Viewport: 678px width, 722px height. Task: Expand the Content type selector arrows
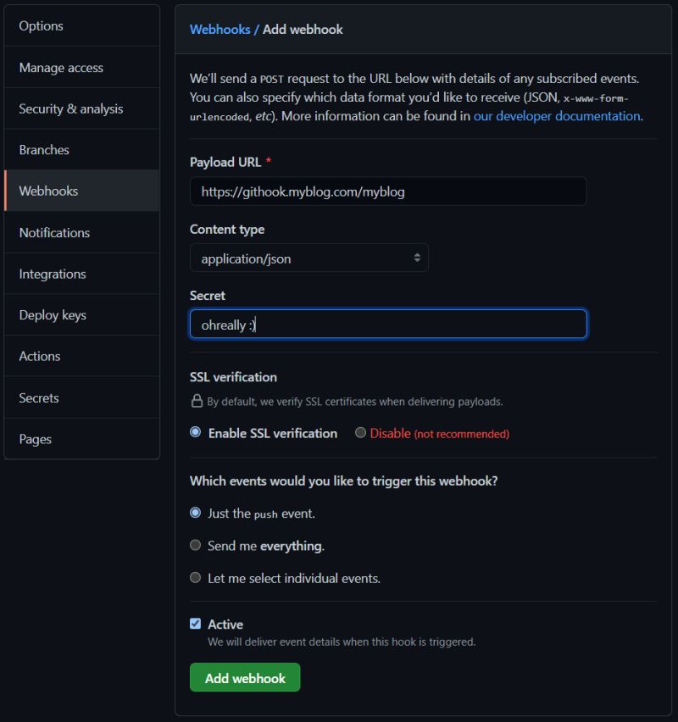[x=417, y=257]
